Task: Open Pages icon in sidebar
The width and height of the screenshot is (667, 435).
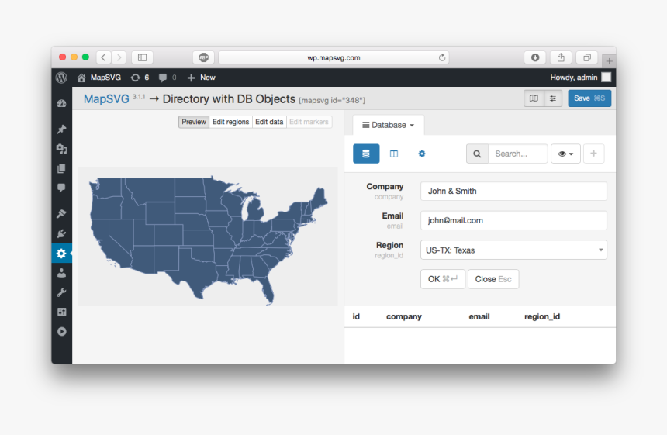Action: (62, 168)
